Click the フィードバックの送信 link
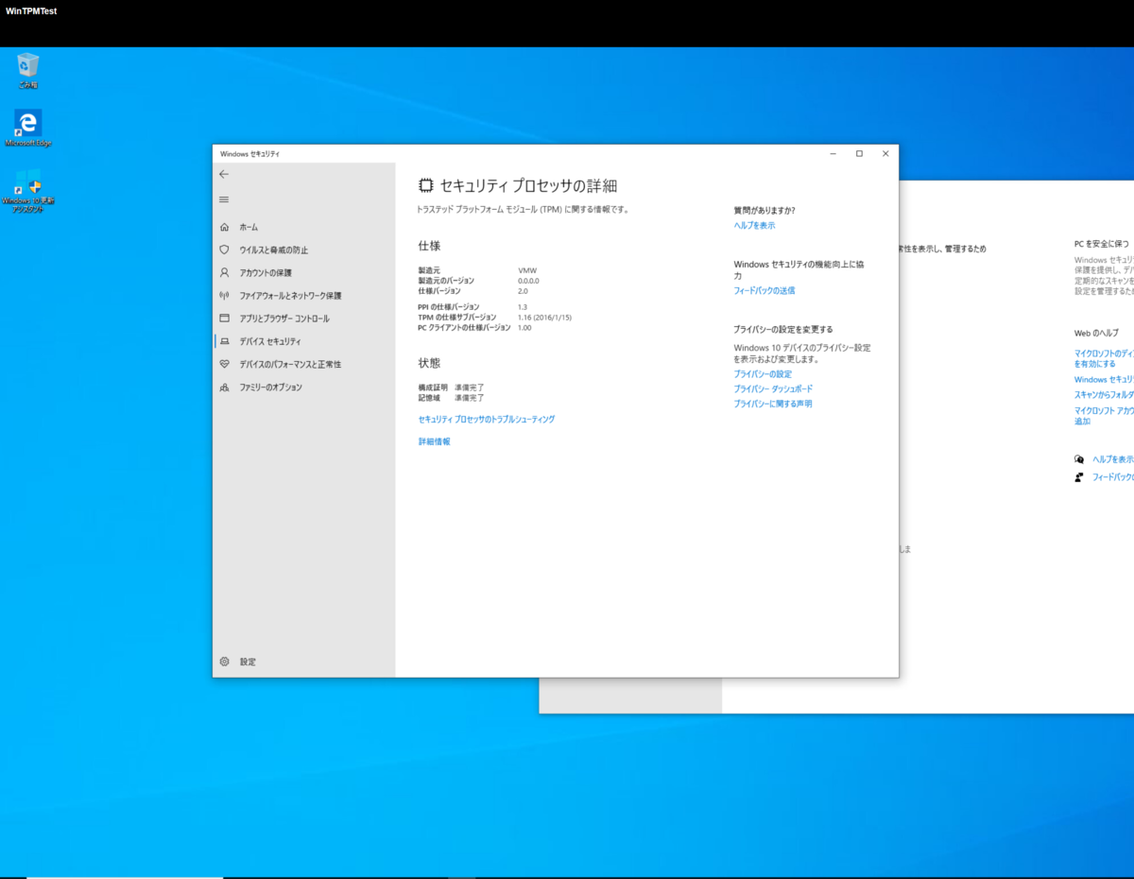Viewport: 1134px width, 879px height. 765,290
